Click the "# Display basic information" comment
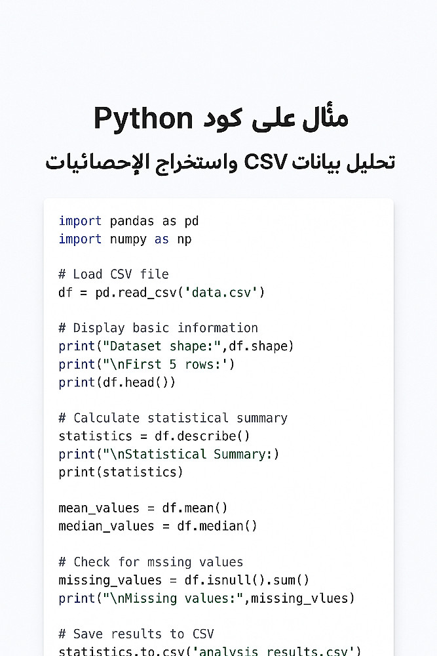437x656 pixels. [158, 328]
